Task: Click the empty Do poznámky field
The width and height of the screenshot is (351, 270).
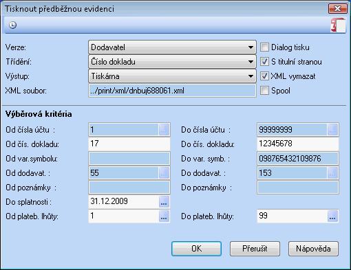Action: [298, 188]
